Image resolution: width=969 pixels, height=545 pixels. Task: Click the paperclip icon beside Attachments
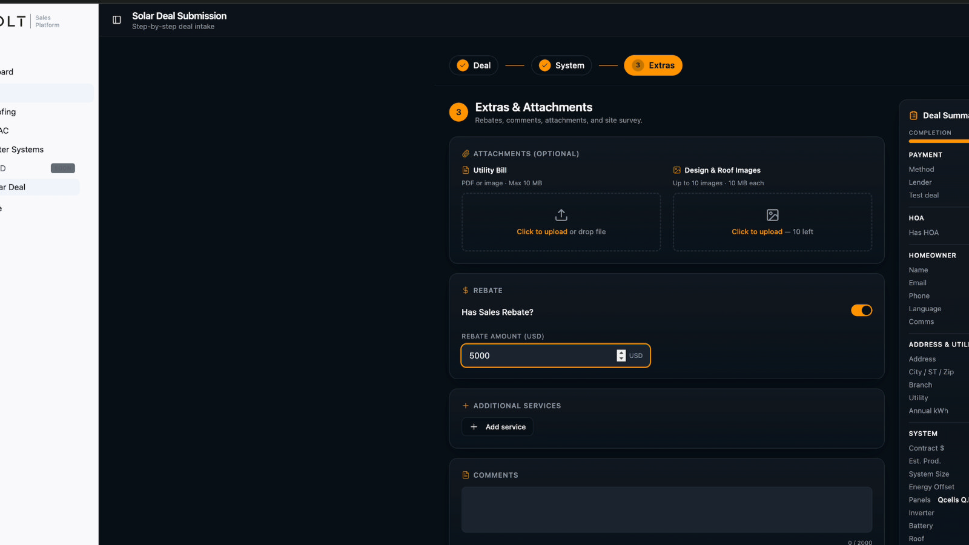tap(466, 154)
